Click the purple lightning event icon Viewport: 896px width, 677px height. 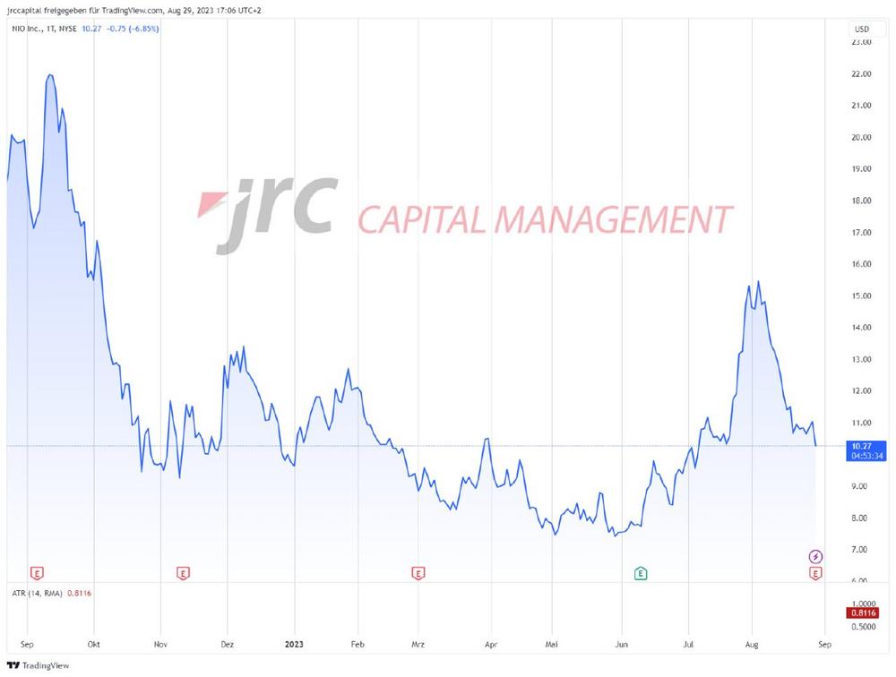tap(815, 556)
